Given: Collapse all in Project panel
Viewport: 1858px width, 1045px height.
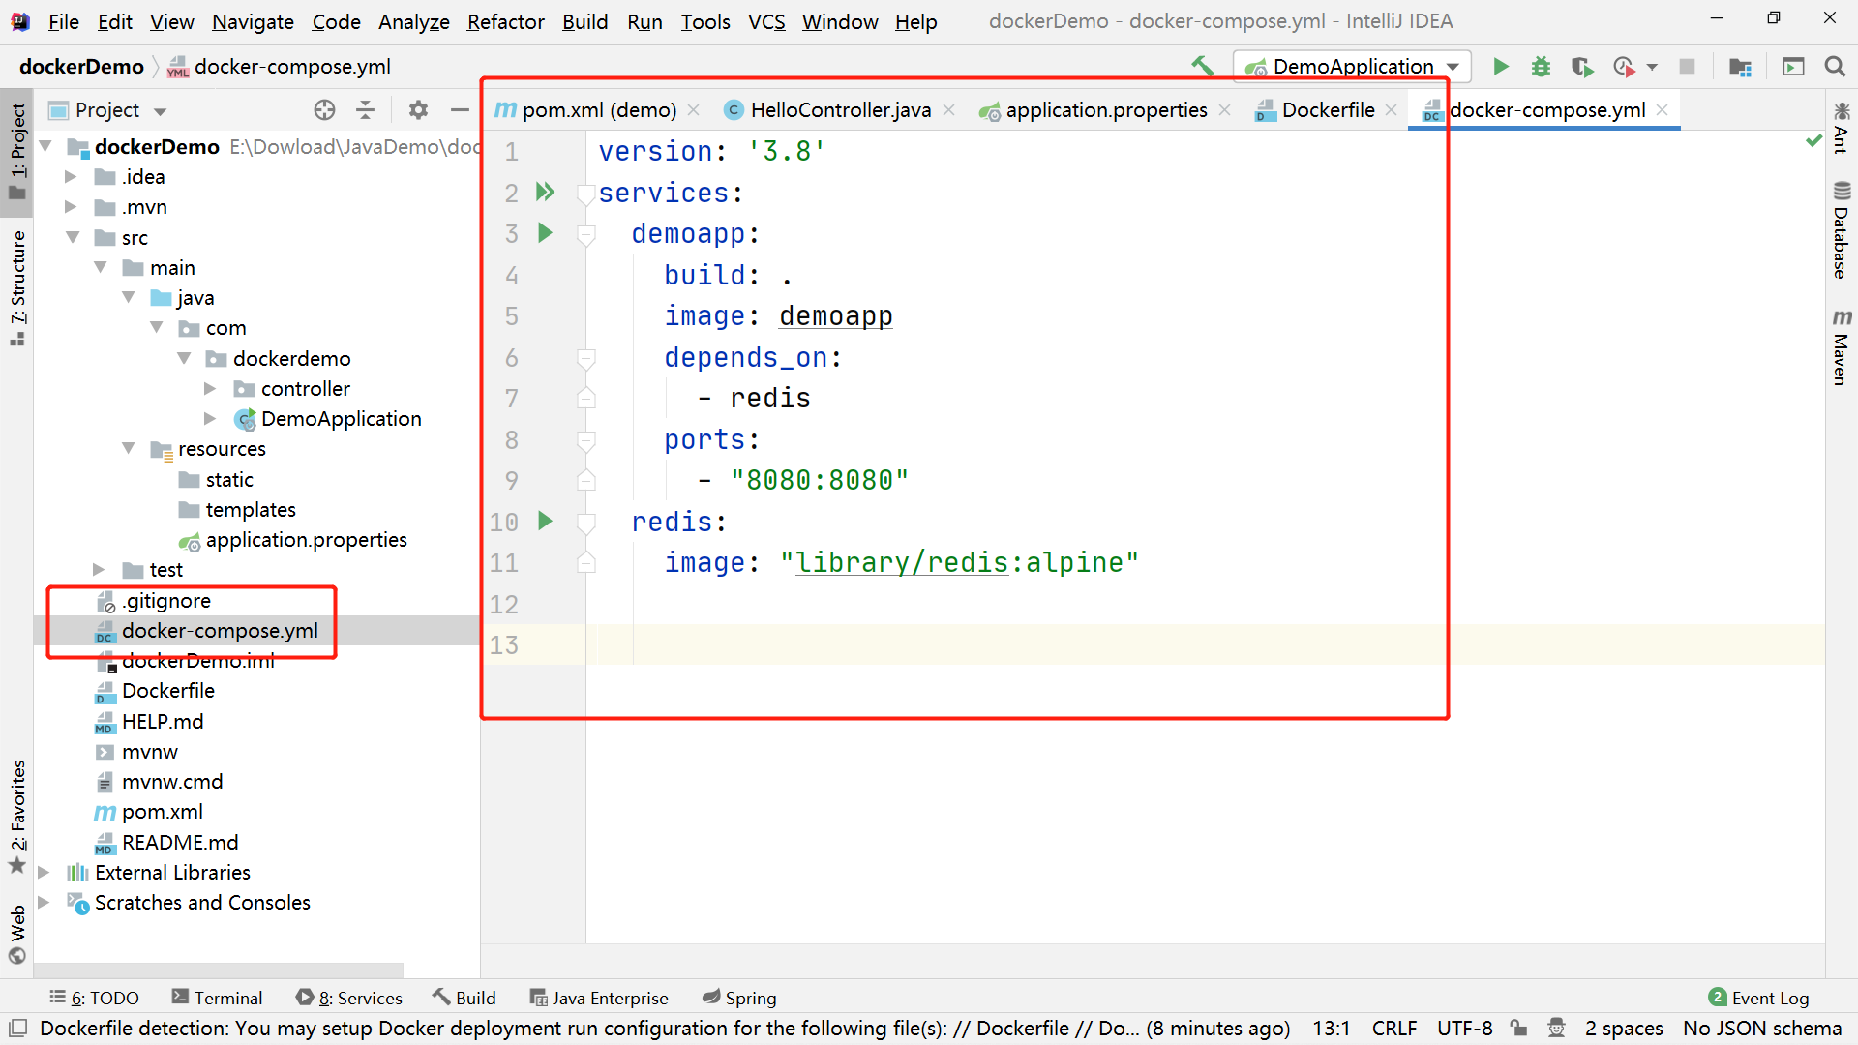Looking at the screenshot, I should click(x=365, y=110).
